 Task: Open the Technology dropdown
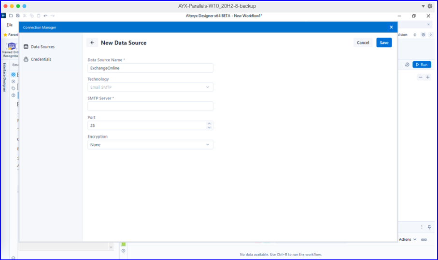pyautogui.click(x=150, y=87)
